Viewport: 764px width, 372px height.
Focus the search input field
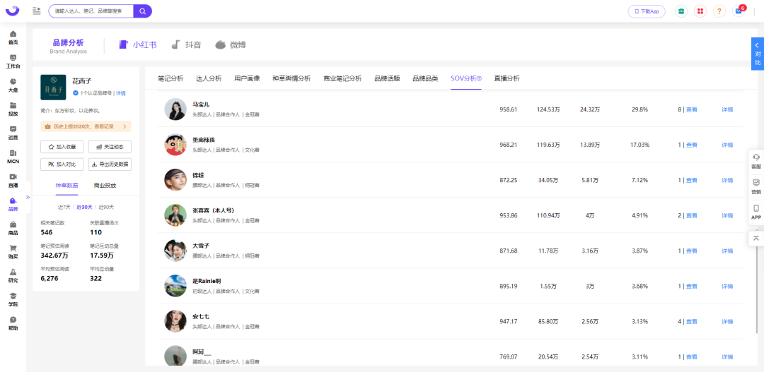91,11
